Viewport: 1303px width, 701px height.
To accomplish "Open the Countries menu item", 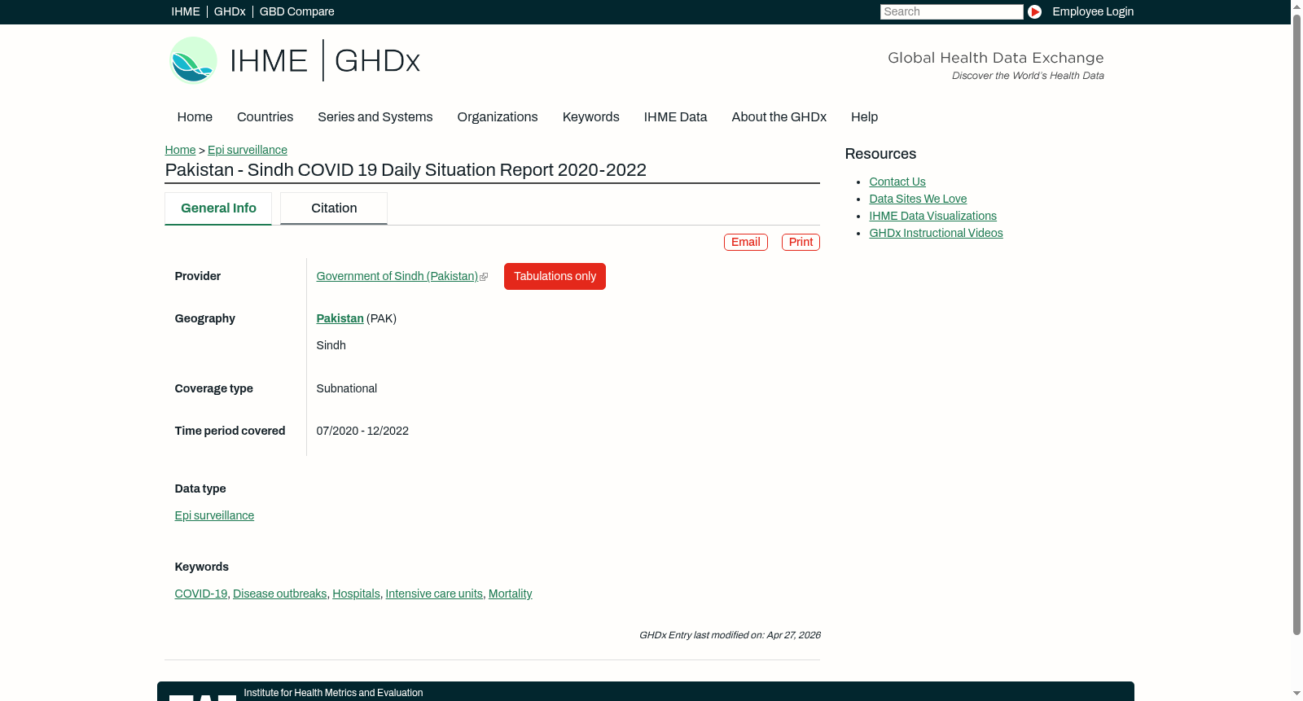I will [265, 117].
